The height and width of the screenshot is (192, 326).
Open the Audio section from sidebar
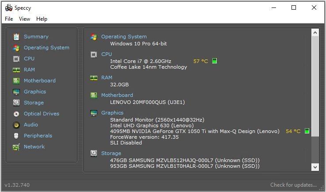click(31, 125)
